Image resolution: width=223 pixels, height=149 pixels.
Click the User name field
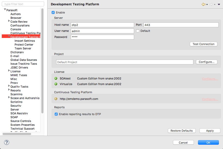pyautogui.click(x=102, y=31)
